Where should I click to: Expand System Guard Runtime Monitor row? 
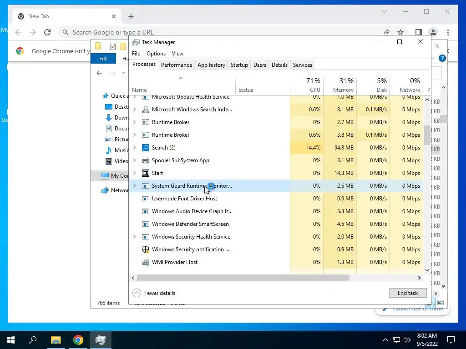pos(134,186)
